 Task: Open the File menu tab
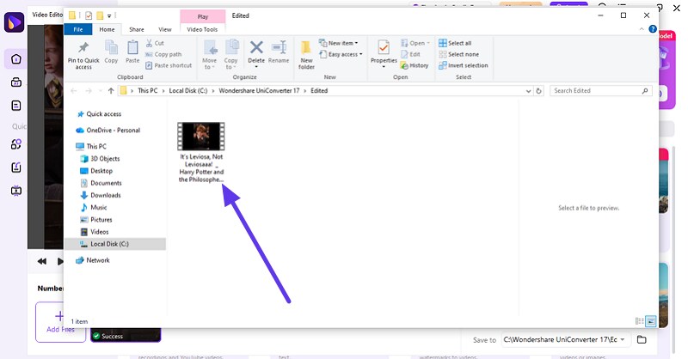click(x=78, y=29)
